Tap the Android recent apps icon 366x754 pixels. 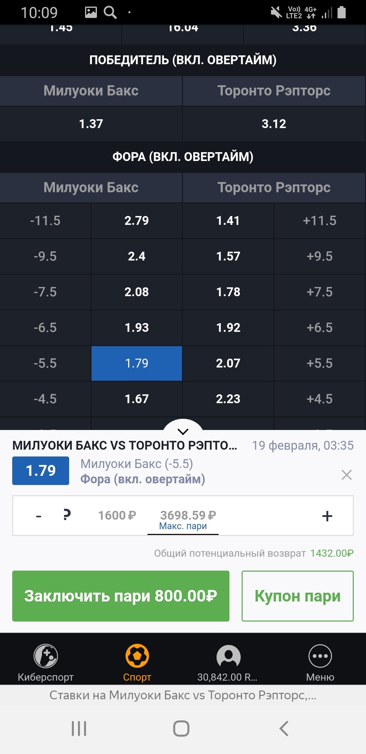tap(79, 729)
